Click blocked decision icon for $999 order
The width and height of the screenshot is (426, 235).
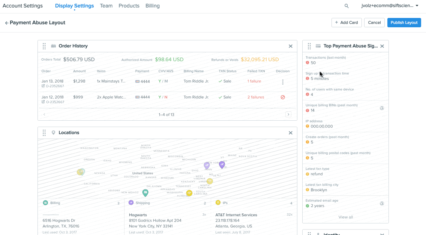pyautogui.click(x=282, y=97)
